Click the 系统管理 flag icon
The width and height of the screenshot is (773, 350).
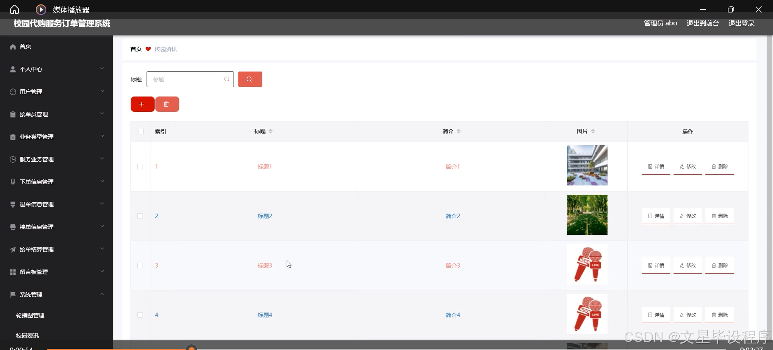13,294
